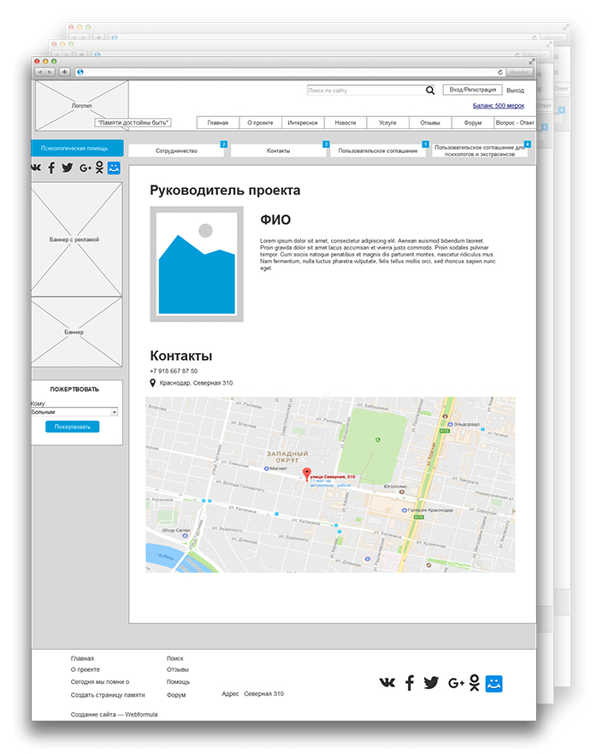The image size is (597, 754).
Task: Open Google+ icon in footer
Action: click(x=456, y=683)
